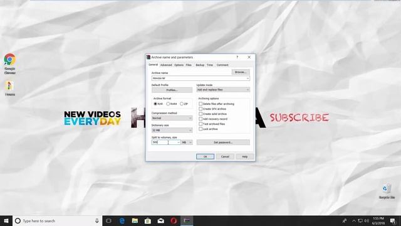Switch to the Files tab
Viewport: 401px width, 226px height.
[x=189, y=65]
